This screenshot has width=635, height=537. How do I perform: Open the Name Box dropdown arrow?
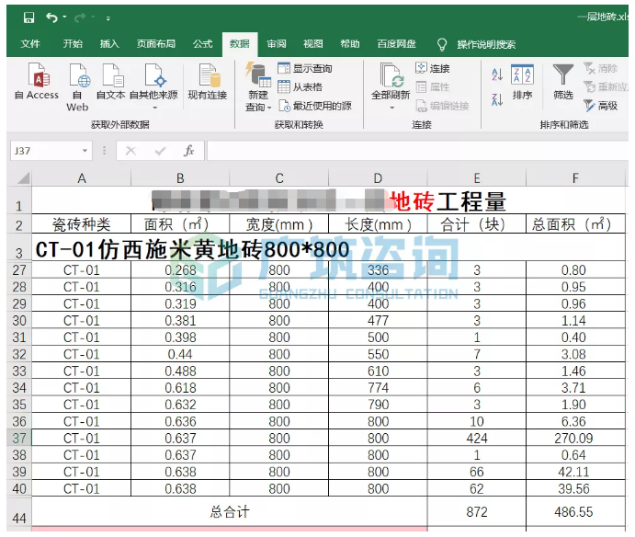[x=85, y=151]
